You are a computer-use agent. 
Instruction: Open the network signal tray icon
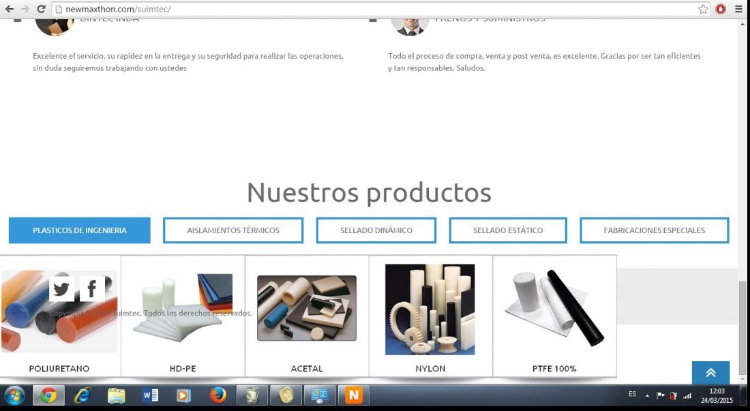click(x=687, y=395)
